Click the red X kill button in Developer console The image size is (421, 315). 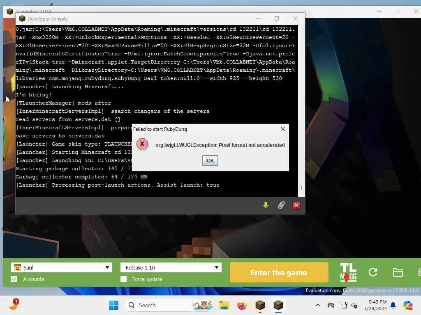[296, 205]
